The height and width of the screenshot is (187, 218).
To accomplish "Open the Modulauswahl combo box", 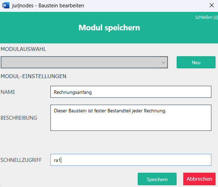I will 84,62.
